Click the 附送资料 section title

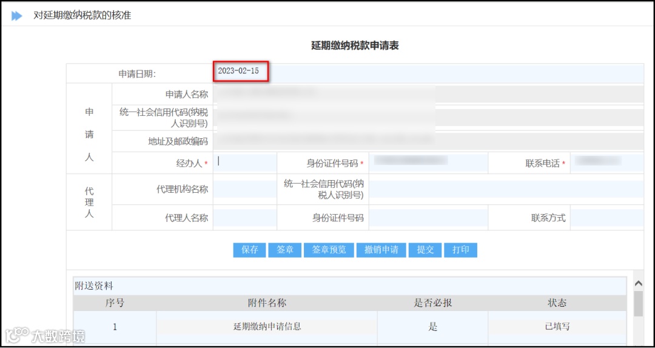[x=94, y=286]
